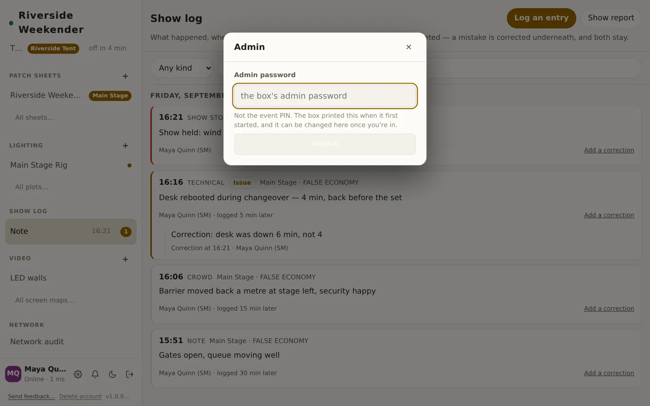Click Send feedback… link
Viewport: 650px width, 406px height.
pyautogui.click(x=32, y=396)
